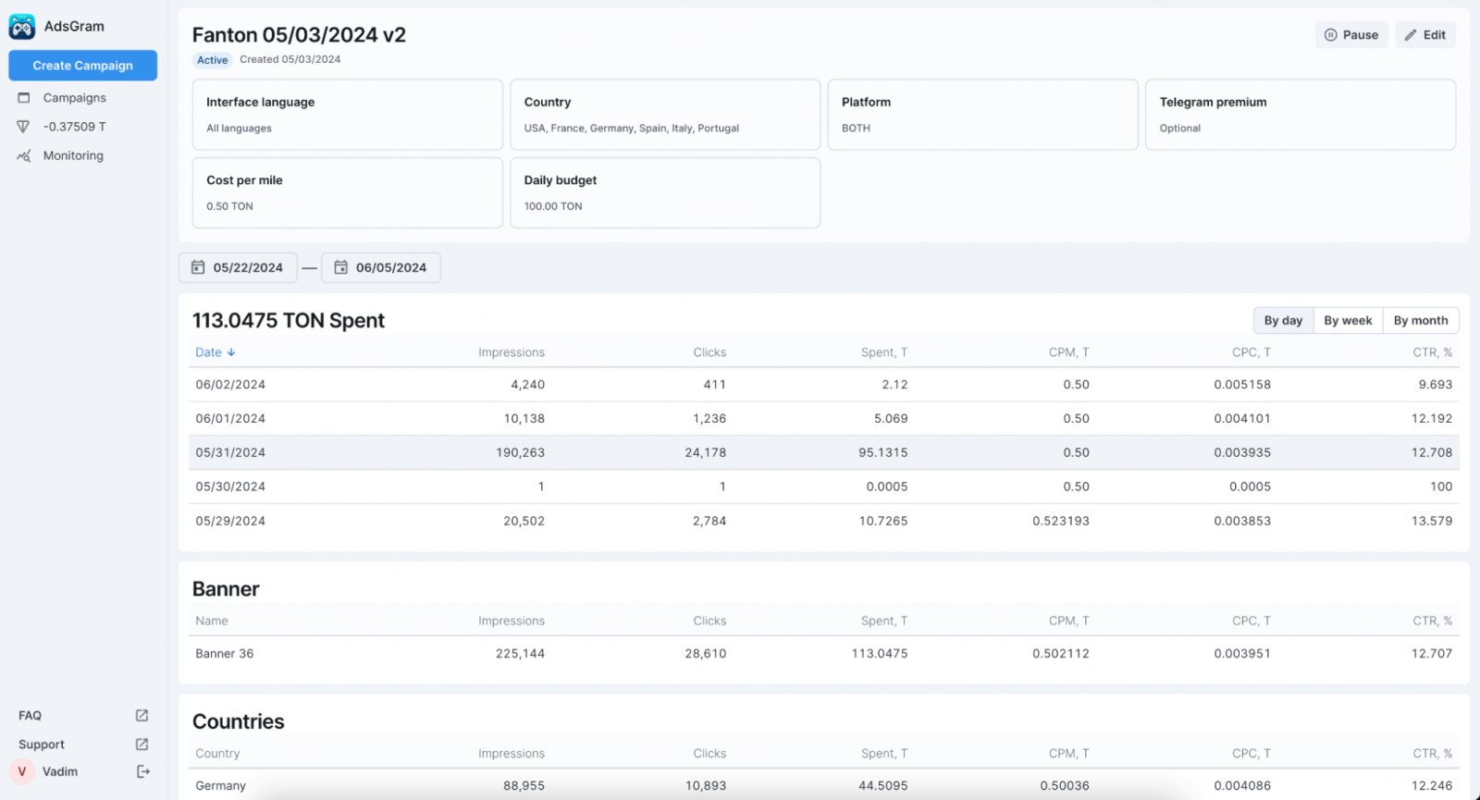Open FAQ external link icon
This screenshot has height=800, width=1480.
click(142, 716)
